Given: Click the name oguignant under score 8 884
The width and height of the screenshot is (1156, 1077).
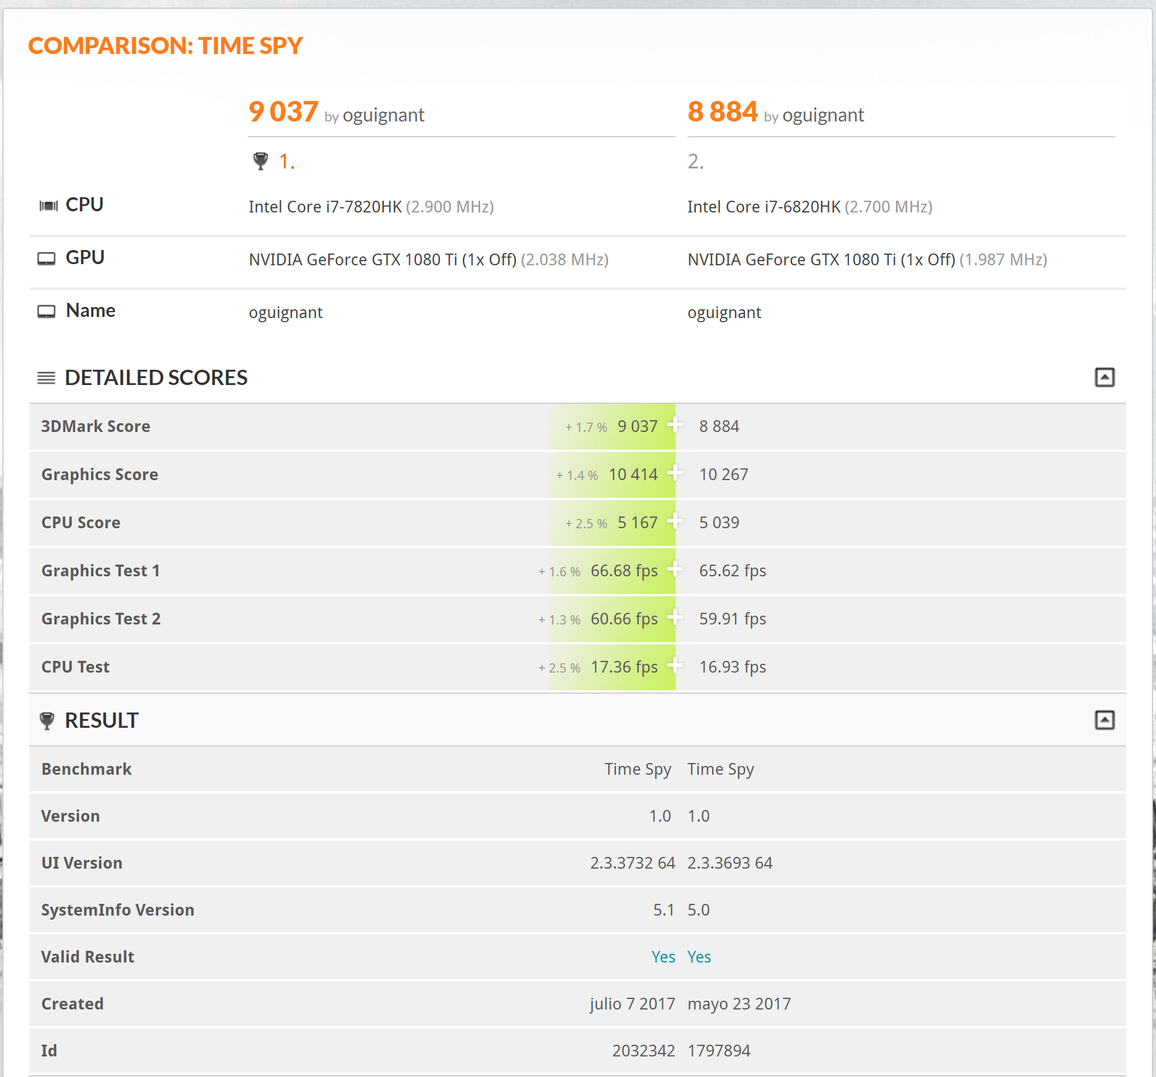Looking at the screenshot, I should point(724,312).
